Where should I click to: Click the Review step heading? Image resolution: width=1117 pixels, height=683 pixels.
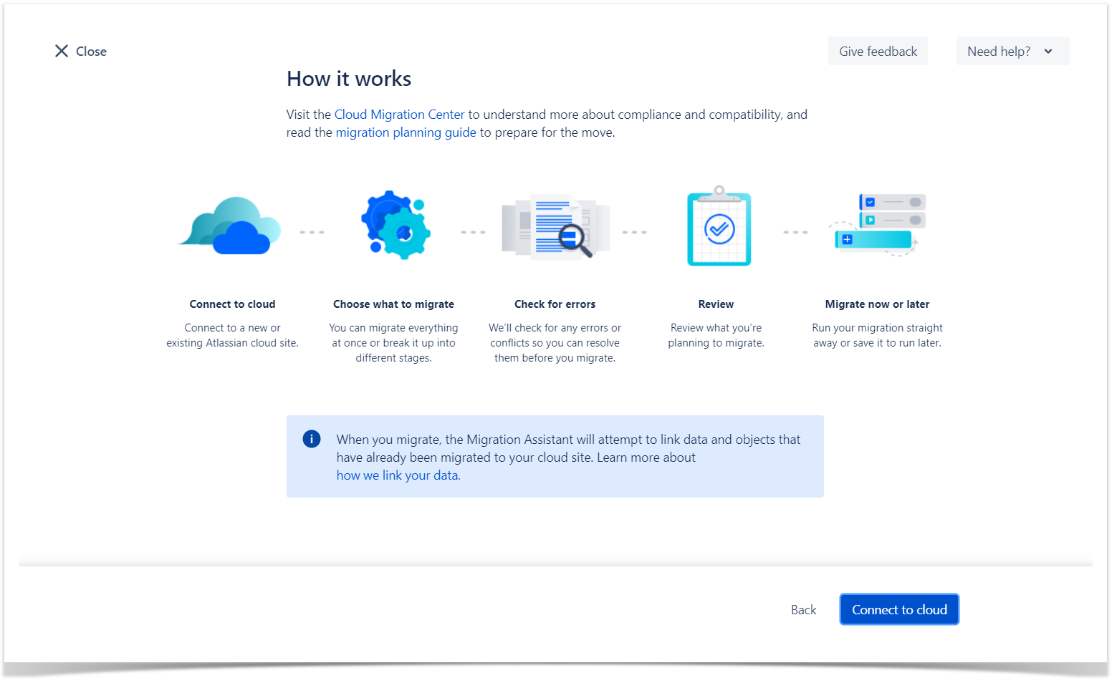(716, 304)
